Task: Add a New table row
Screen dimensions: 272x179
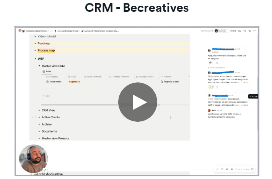Action: pos(46,96)
